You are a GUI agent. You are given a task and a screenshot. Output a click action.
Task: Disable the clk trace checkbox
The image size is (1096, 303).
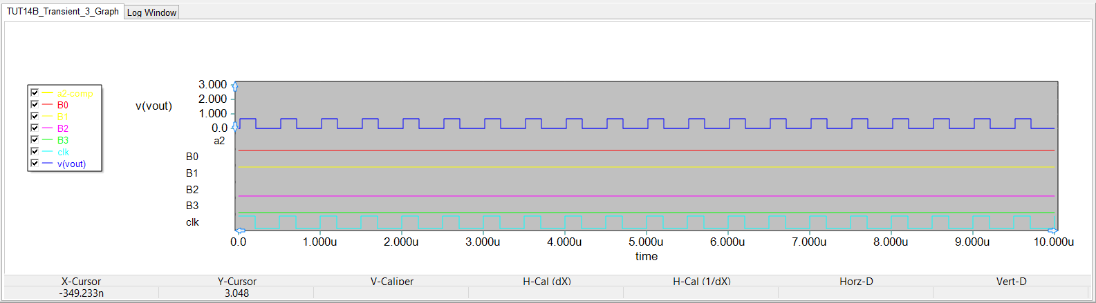pos(35,151)
